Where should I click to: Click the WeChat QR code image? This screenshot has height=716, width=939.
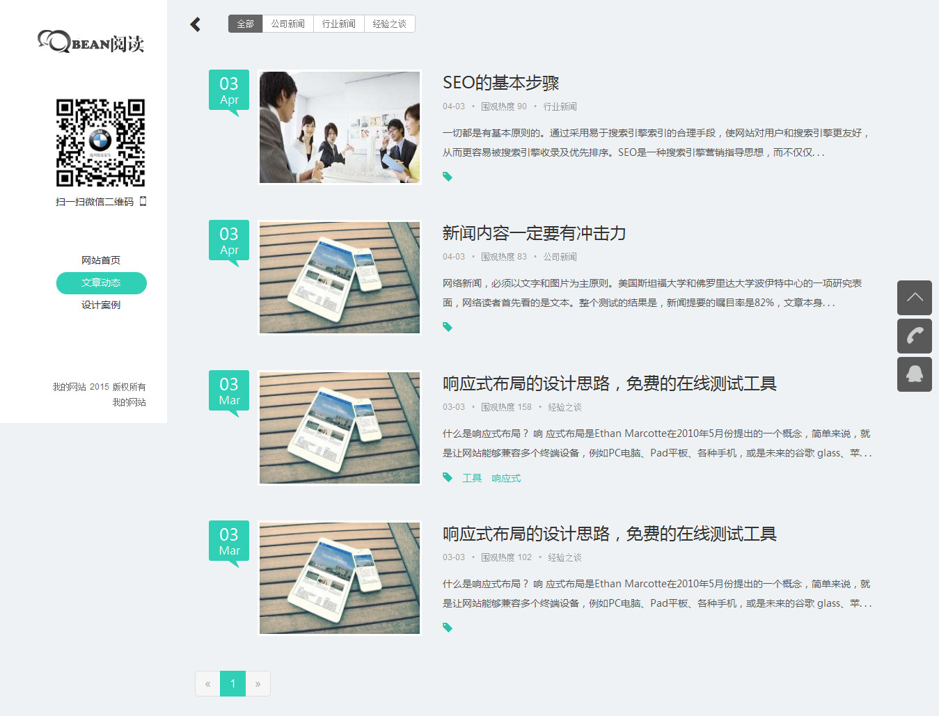[x=101, y=143]
